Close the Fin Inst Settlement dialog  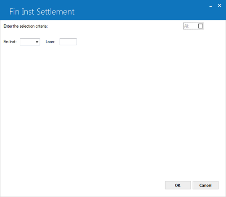(x=219, y=5)
